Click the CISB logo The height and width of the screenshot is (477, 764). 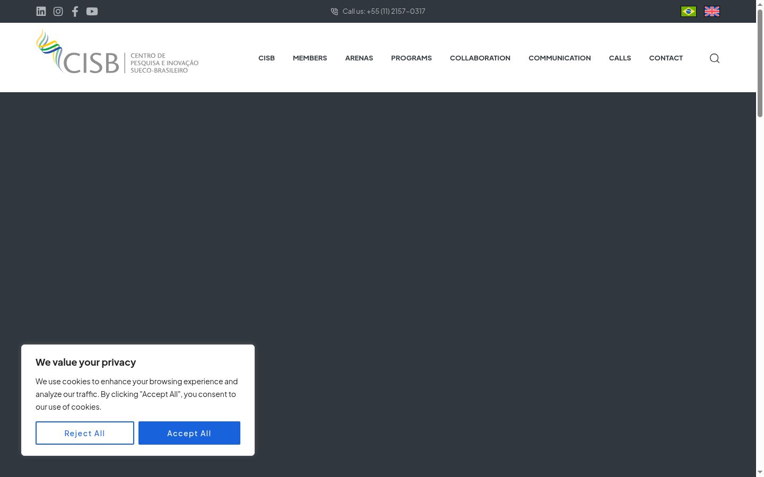pyautogui.click(x=117, y=51)
